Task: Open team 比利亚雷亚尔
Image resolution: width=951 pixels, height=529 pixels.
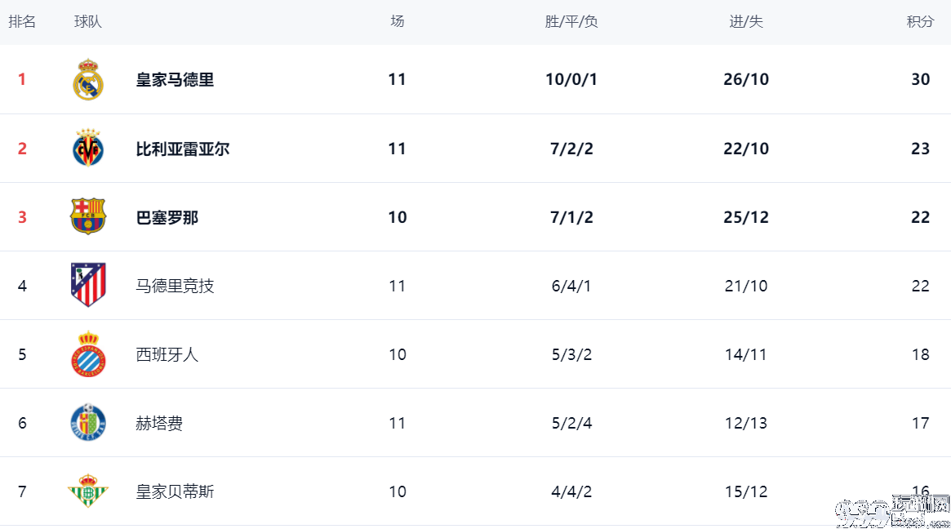Action: coord(183,149)
